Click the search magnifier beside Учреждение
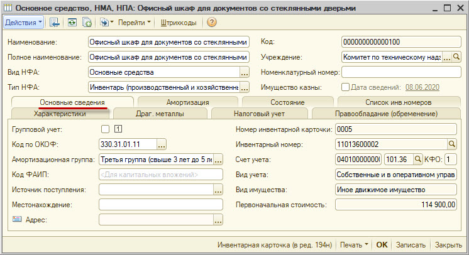This screenshot has width=469, height=255. 457,57
